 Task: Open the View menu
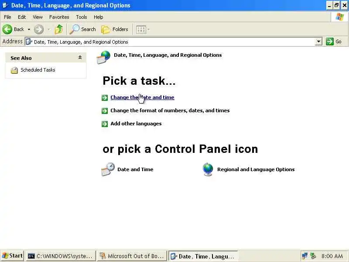tap(38, 17)
